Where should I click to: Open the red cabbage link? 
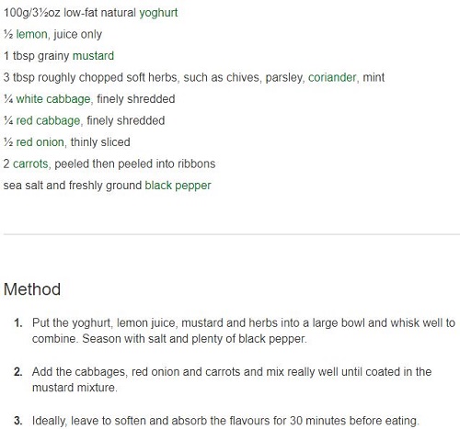(x=48, y=120)
